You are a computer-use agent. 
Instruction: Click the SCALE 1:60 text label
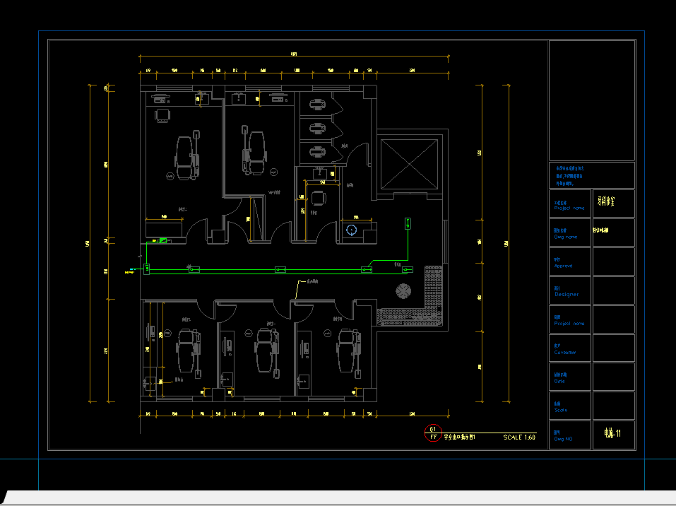coord(519,437)
